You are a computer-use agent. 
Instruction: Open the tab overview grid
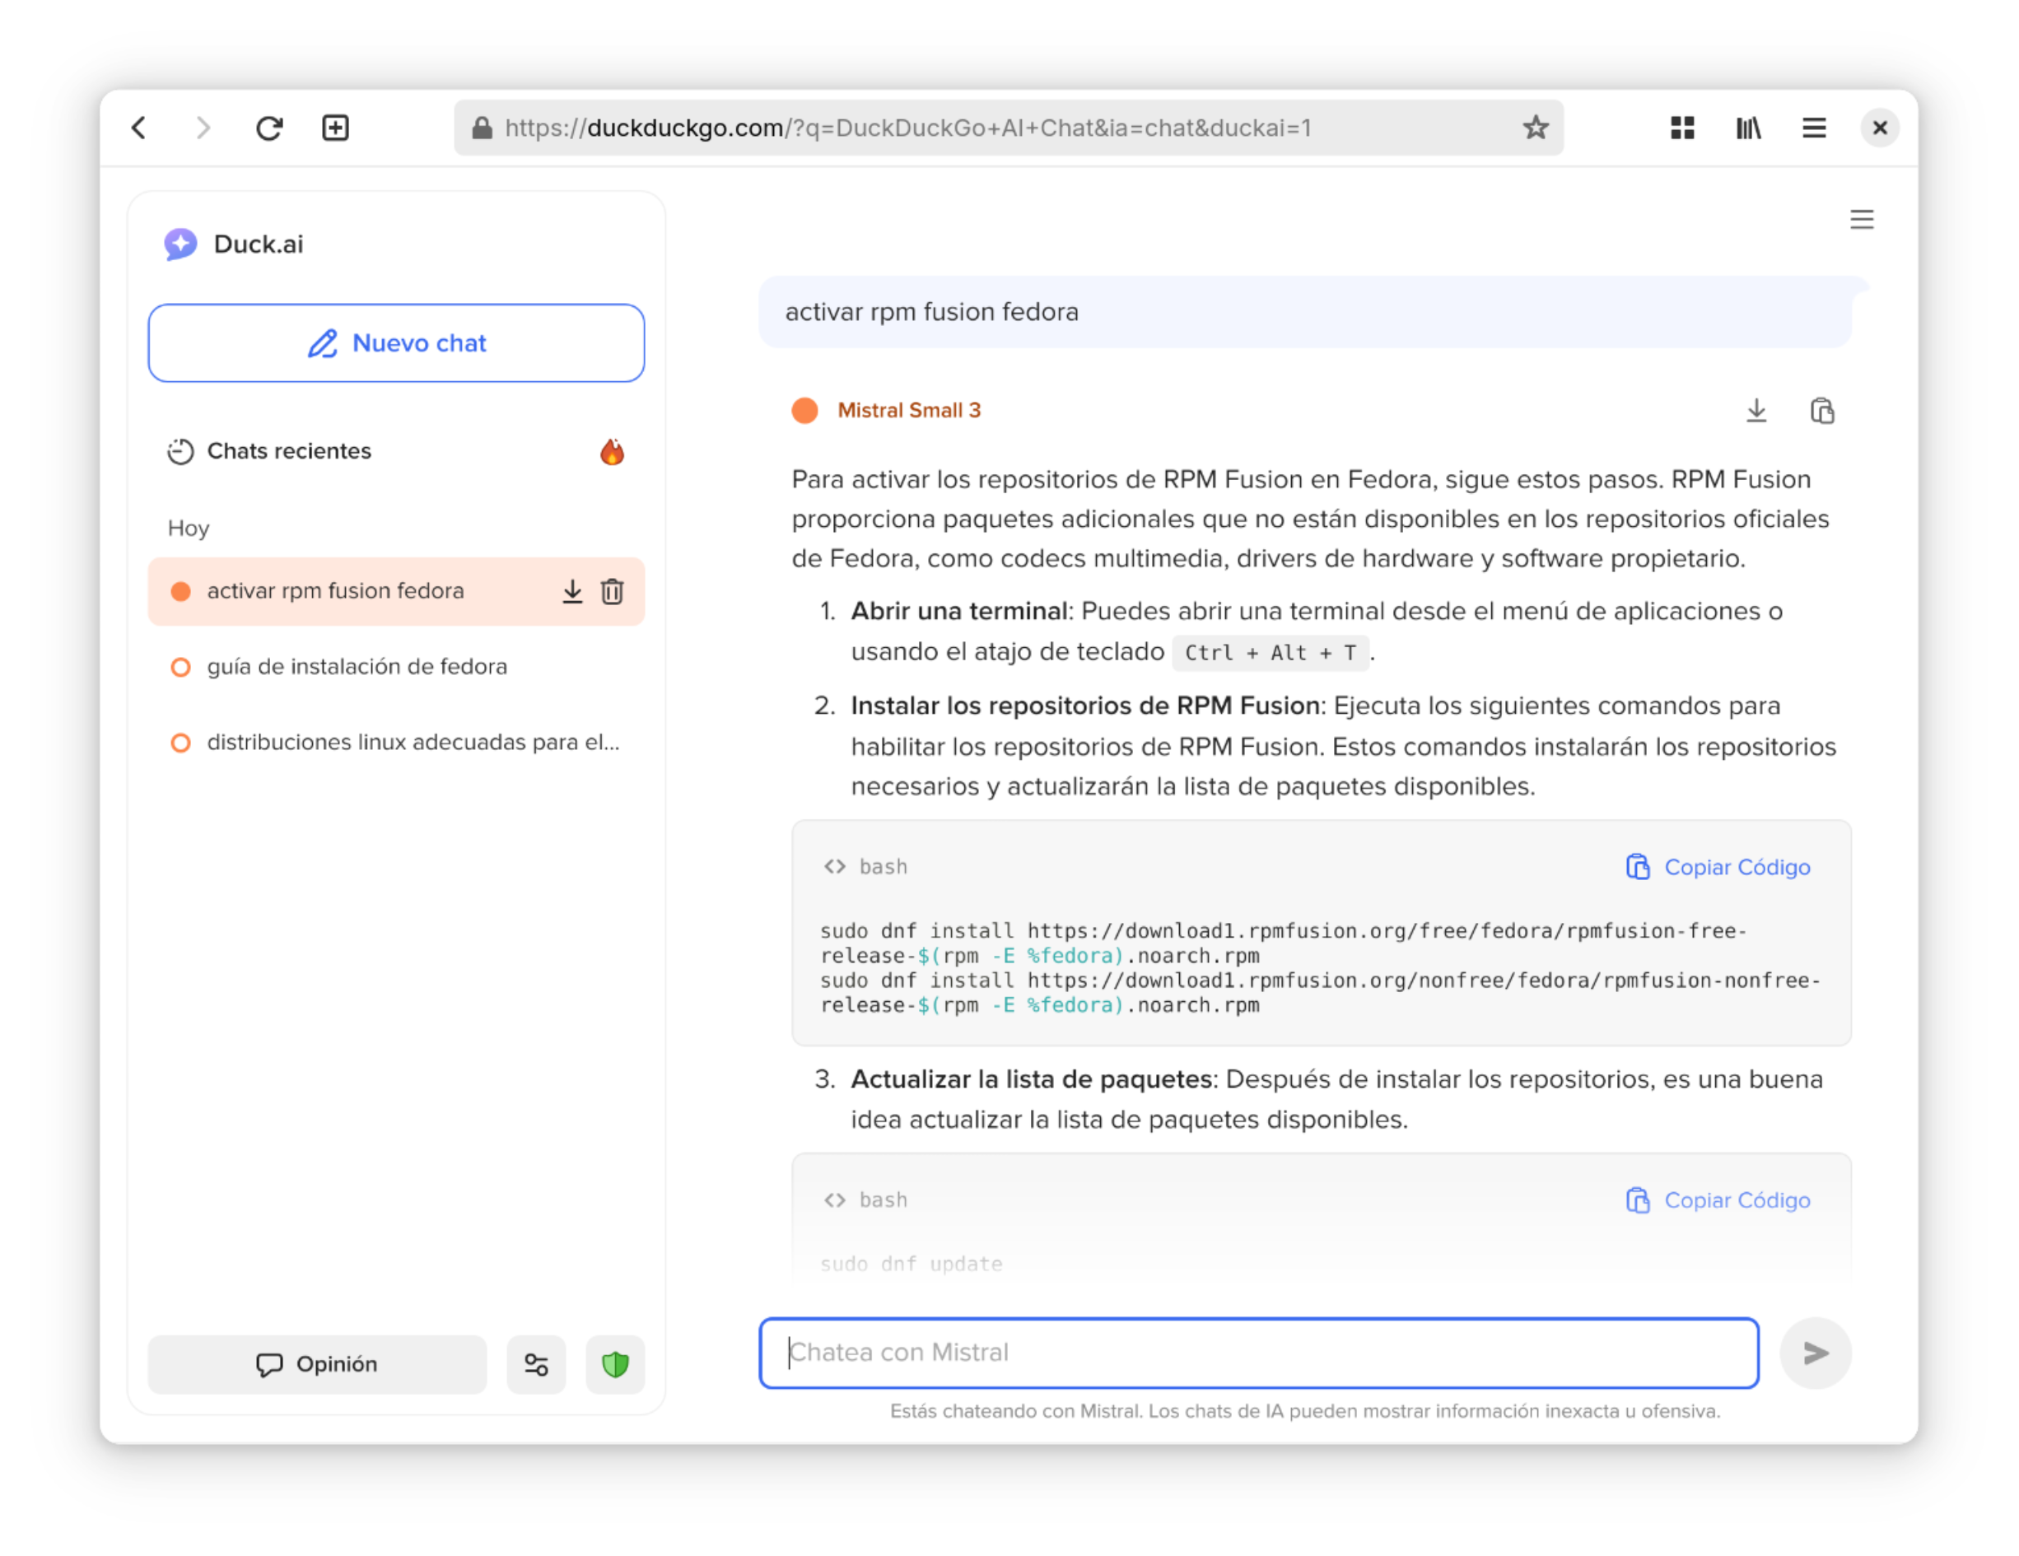[1681, 128]
